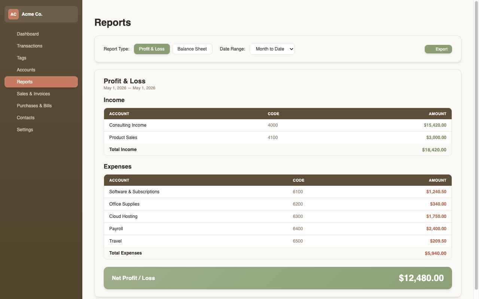Click account code 6300
Image resolution: width=479 pixels, height=299 pixels.
pyautogui.click(x=298, y=216)
